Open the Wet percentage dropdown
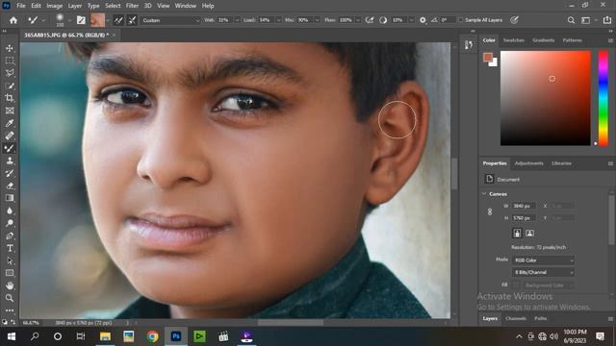This screenshot has width=616, height=346. pyautogui.click(x=237, y=20)
